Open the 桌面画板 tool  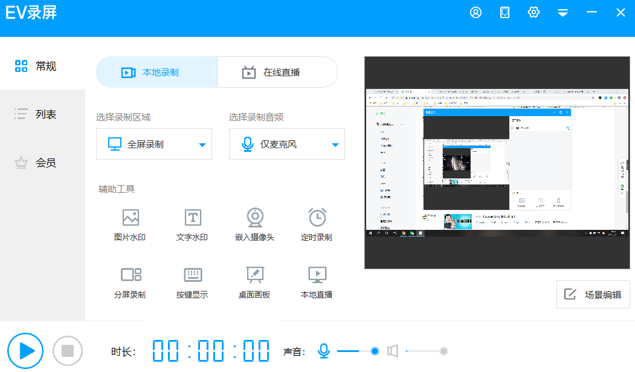pyautogui.click(x=255, y=283)
